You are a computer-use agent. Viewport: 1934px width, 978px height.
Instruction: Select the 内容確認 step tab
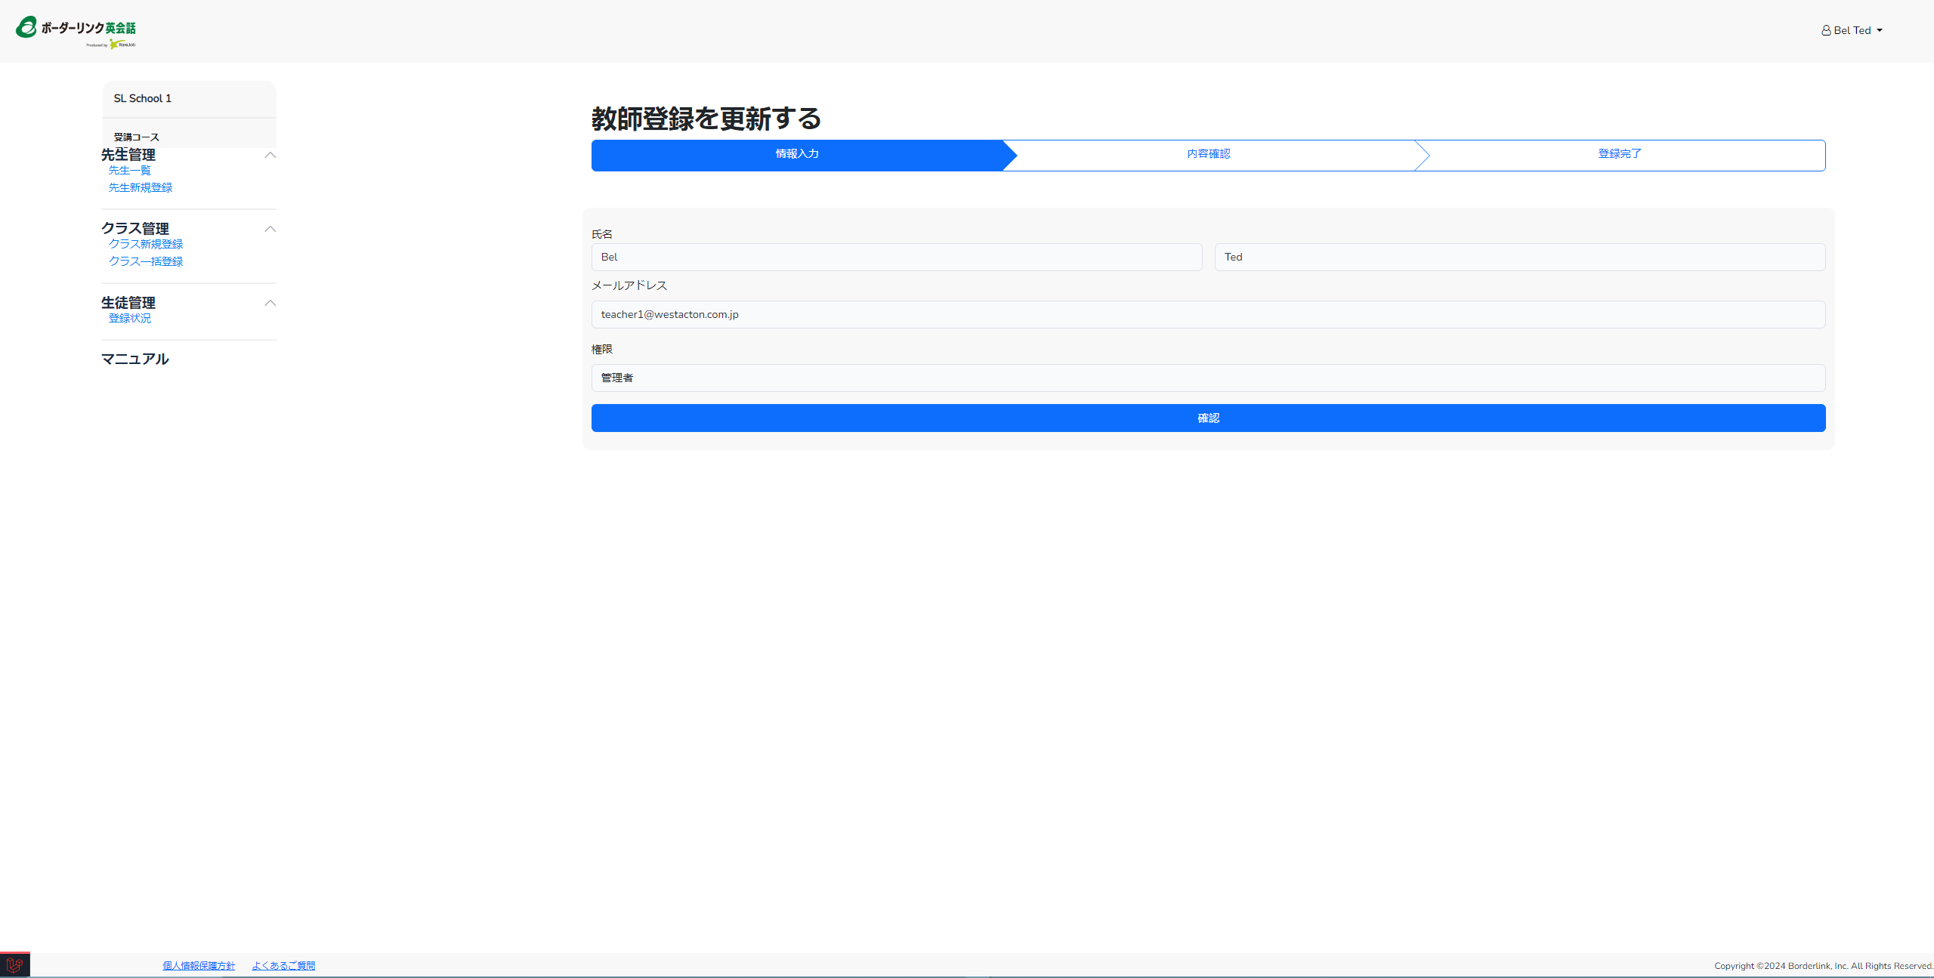click(x=1208, y=154)
